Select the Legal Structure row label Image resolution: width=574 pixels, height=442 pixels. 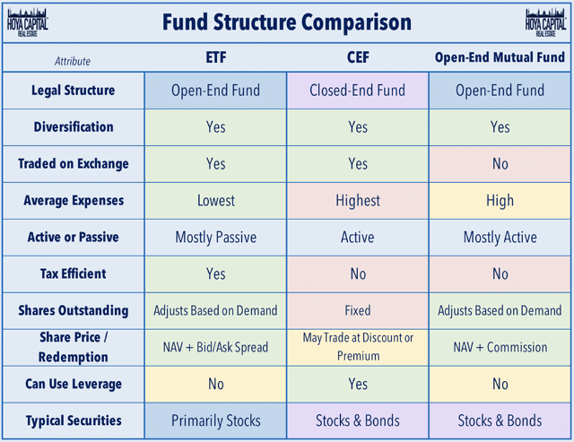coord(73,91)
